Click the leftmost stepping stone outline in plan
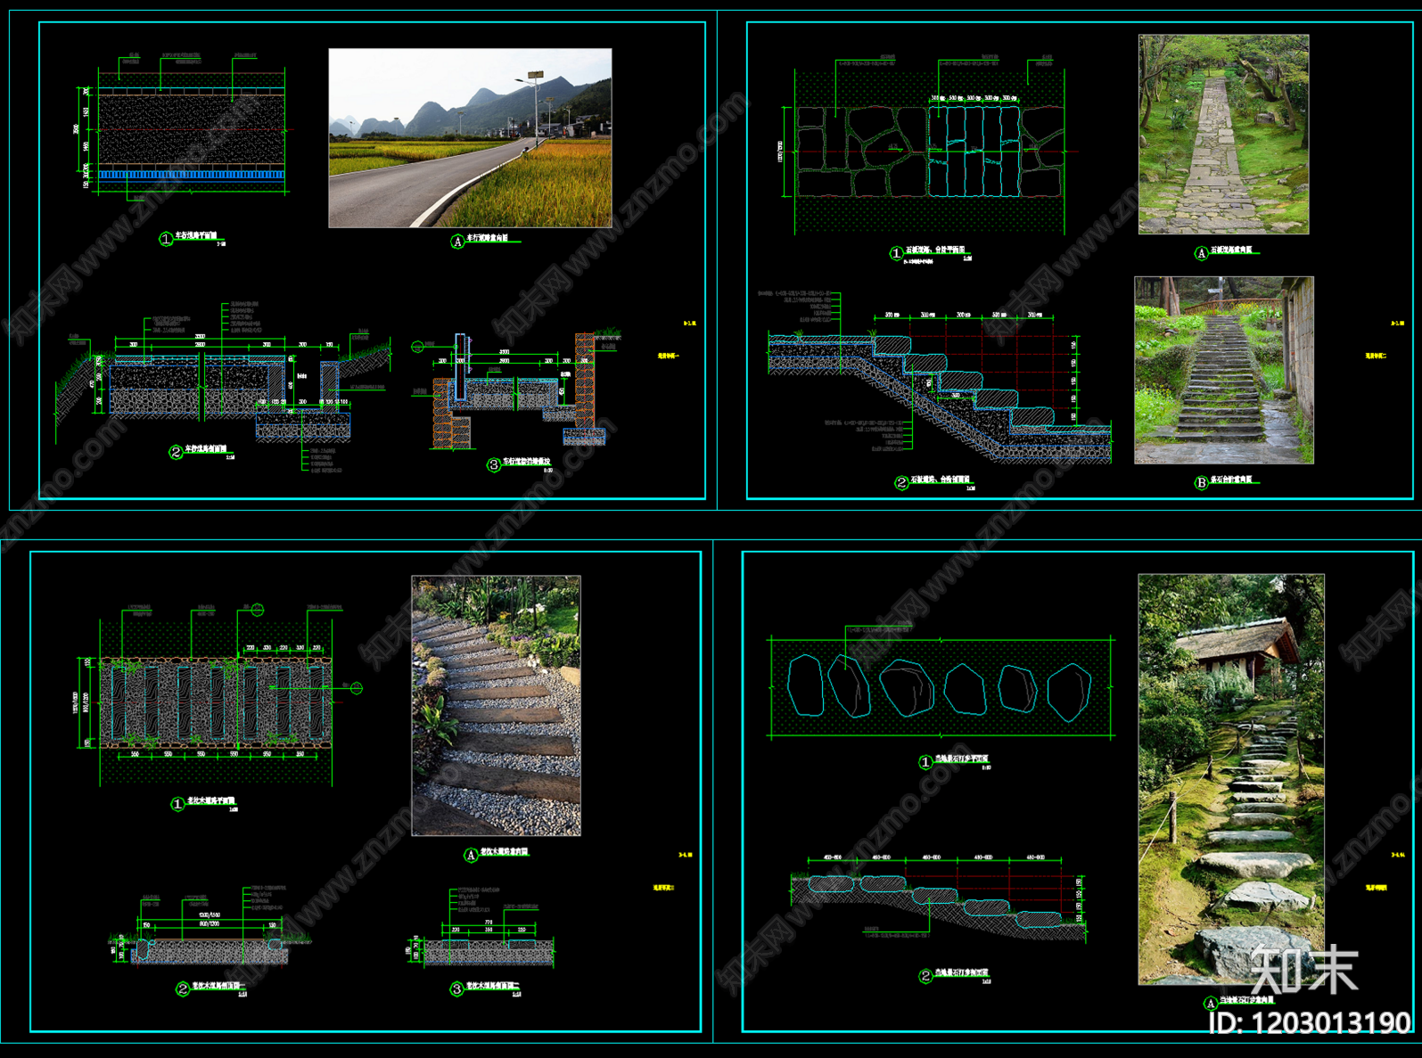The image size is (1422, 1058). click(805, 685)
